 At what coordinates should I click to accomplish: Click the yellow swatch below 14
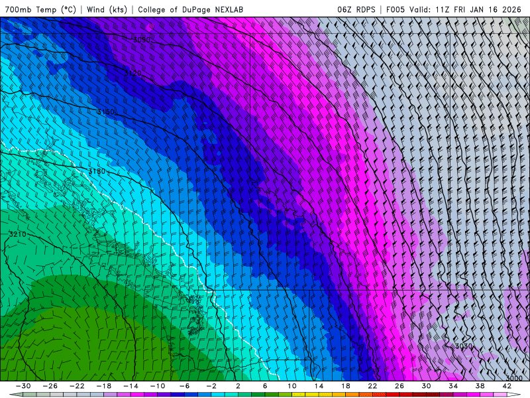click(325, 395)
